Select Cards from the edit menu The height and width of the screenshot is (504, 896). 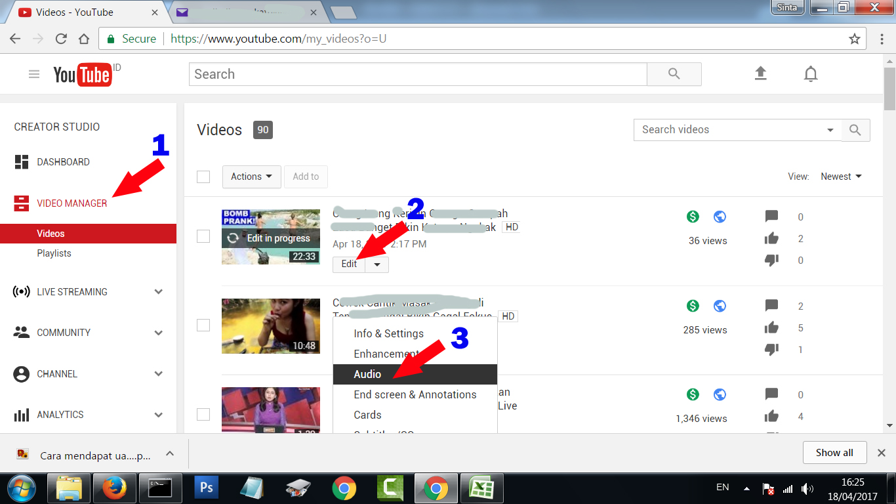coord(415,415)
